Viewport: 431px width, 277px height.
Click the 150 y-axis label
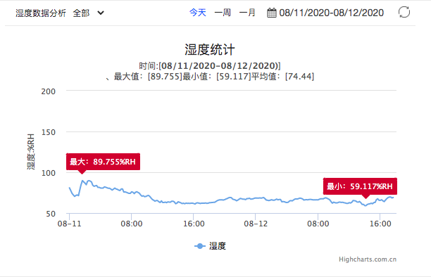pos(49,132)
